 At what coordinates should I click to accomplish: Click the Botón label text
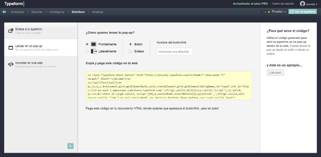(x=138, y=44)
